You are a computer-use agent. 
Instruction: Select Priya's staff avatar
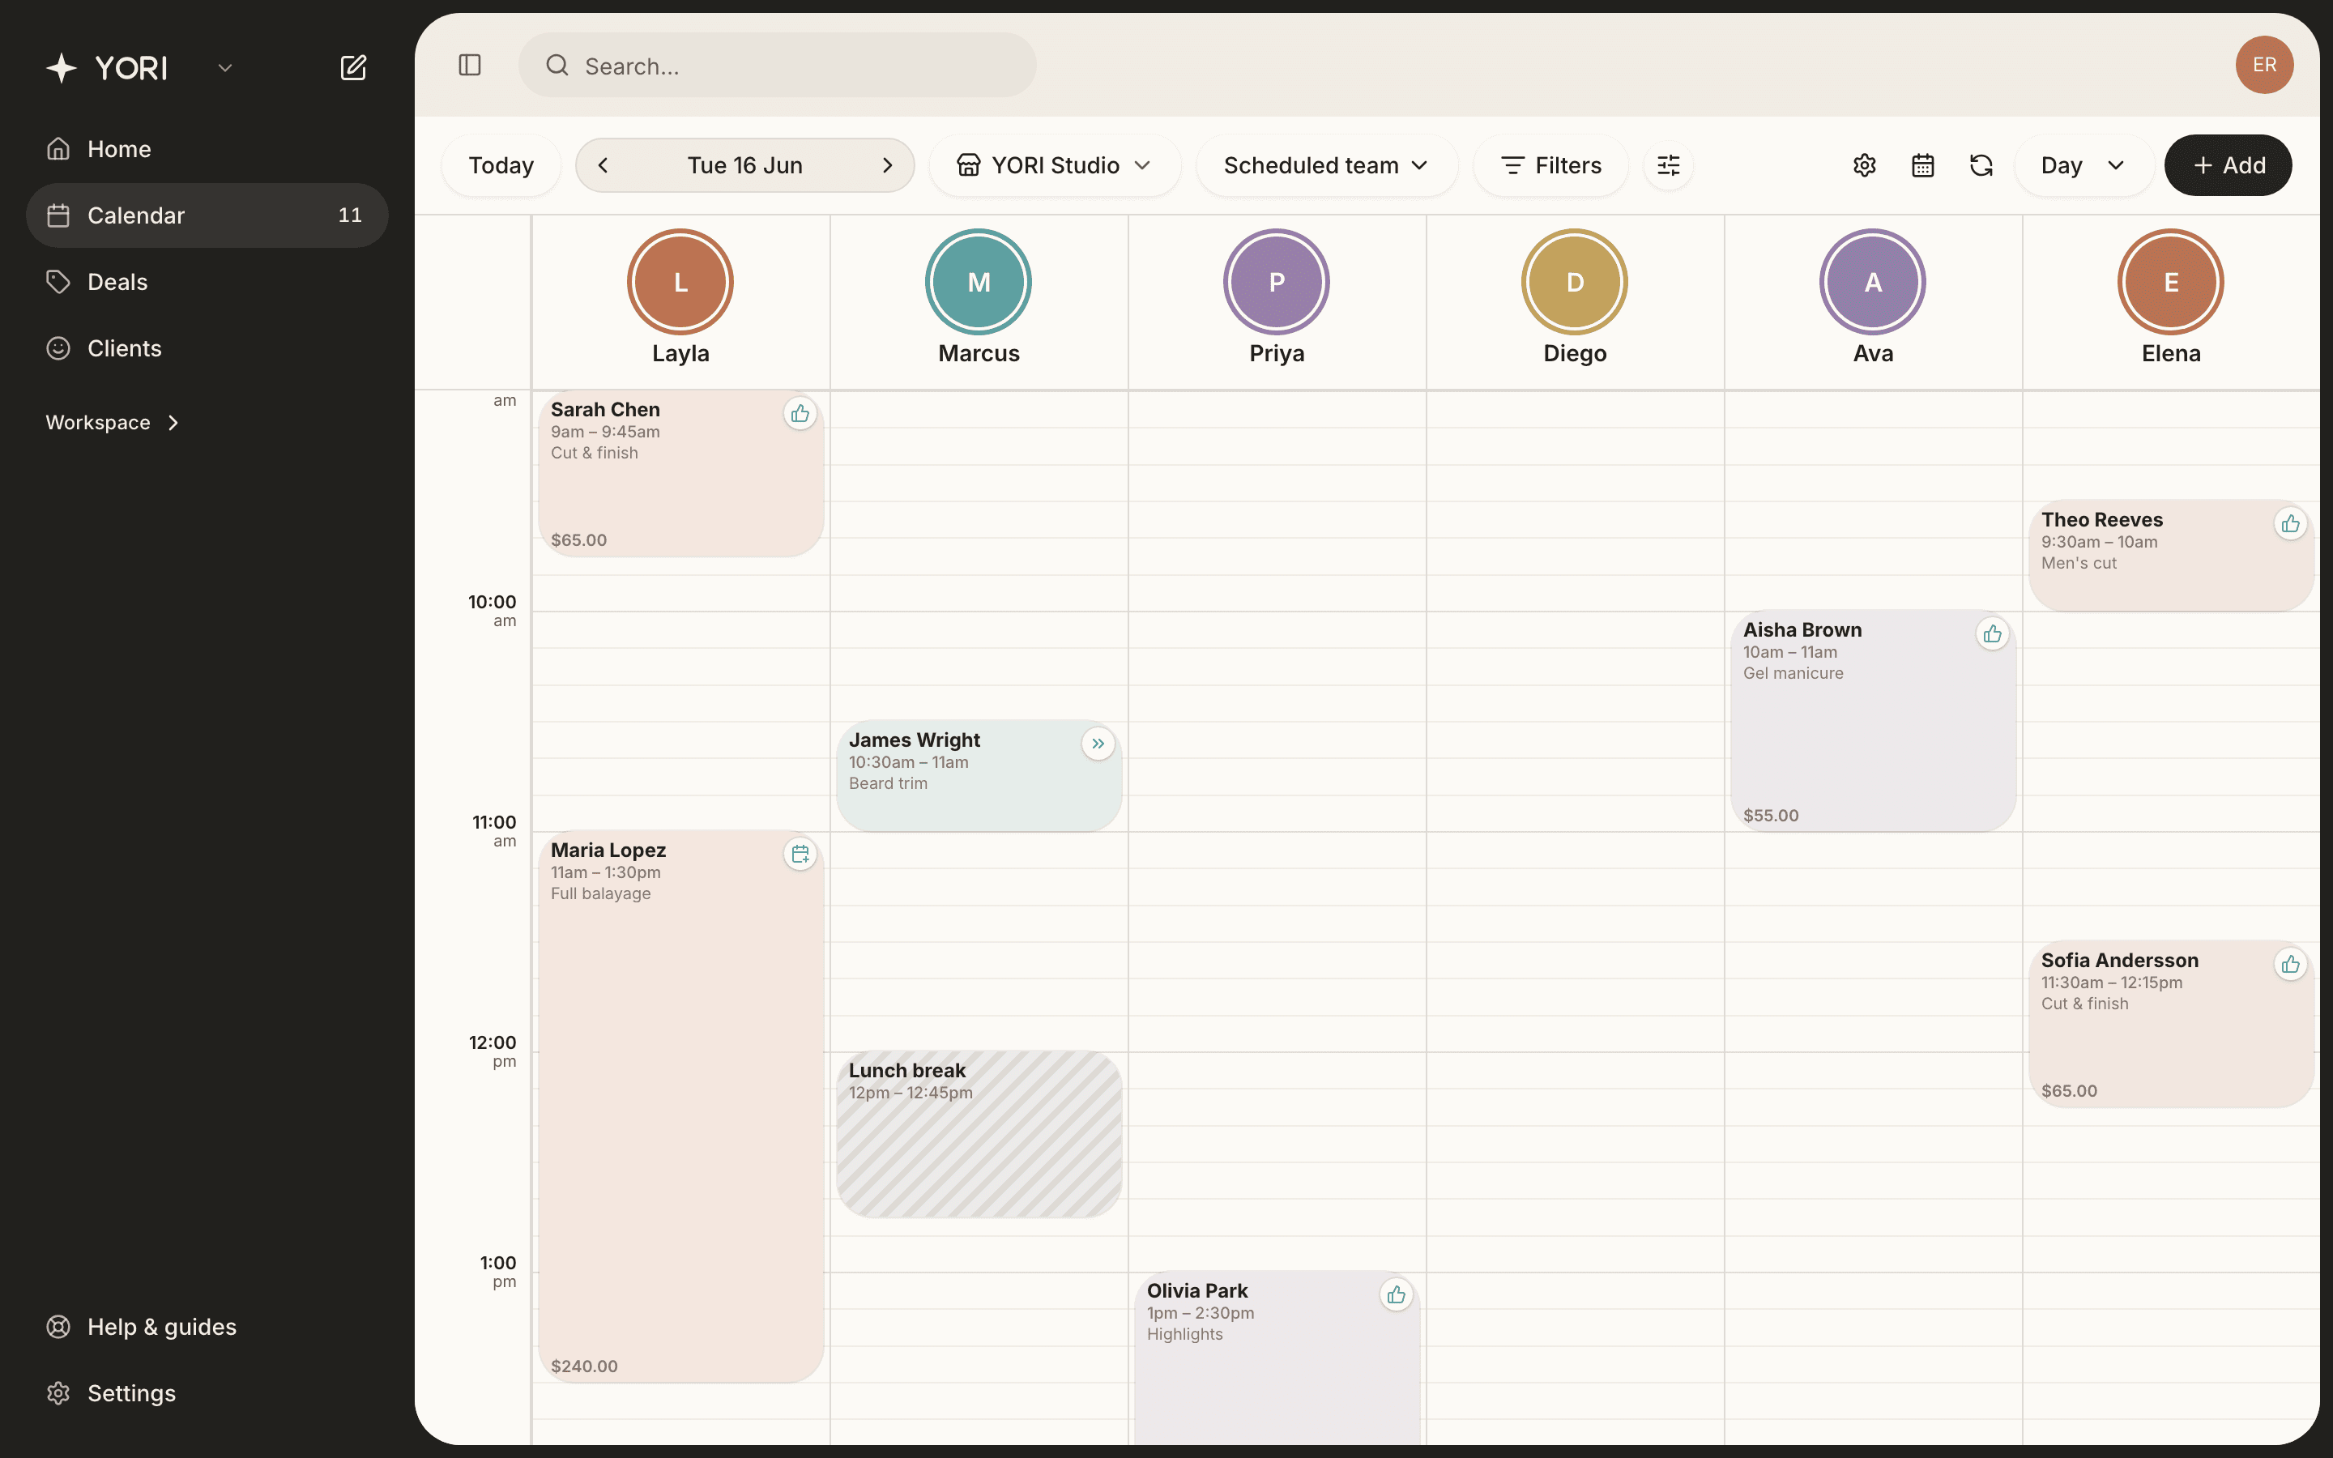coord(1277,282)
